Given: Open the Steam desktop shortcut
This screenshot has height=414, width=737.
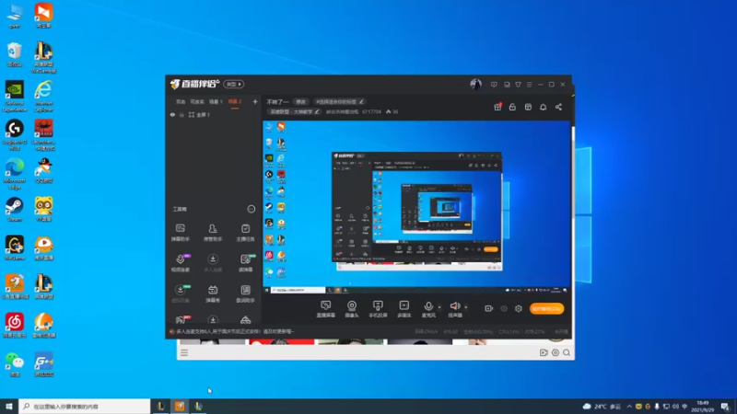Looking at the screenshot, I should click(15, 210).
